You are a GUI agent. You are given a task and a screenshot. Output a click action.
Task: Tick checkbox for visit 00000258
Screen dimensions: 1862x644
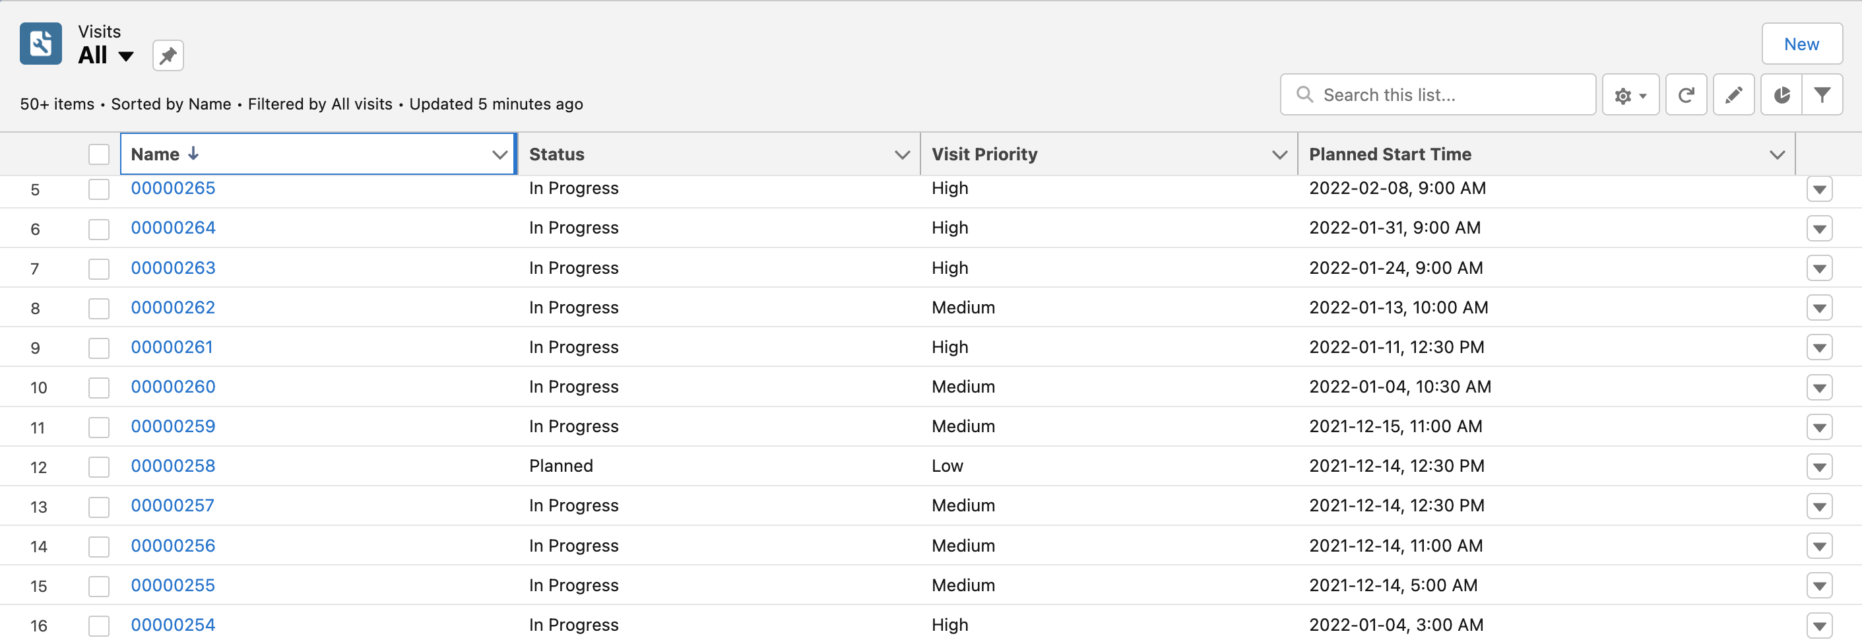[99, 467]
